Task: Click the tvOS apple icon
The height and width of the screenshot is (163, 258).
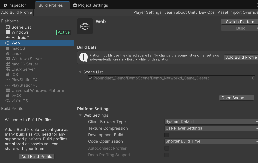Action: [8, 96]
